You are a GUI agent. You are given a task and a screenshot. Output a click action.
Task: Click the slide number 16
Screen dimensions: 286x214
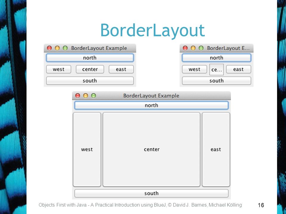coord(261,205)
